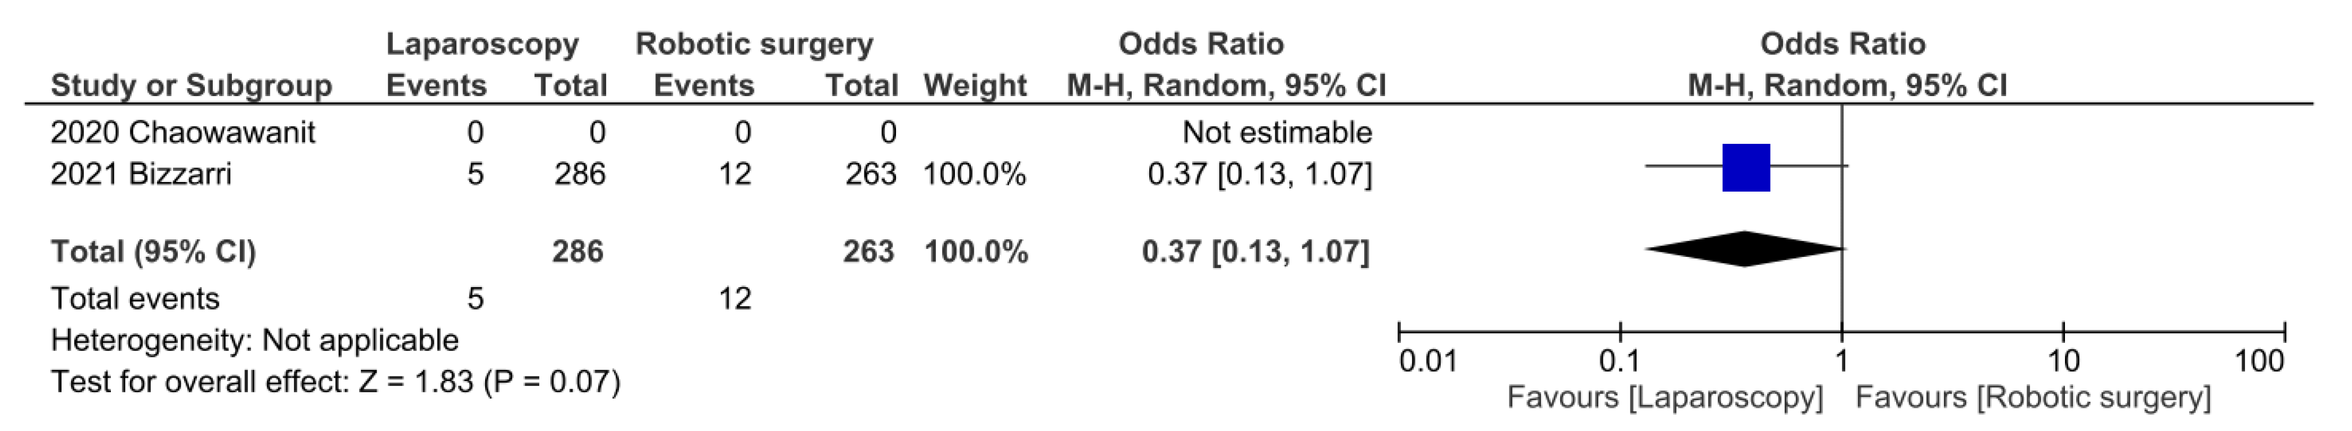Click the 10 axis tick label
The height and width of the screenshot is (431, 2352).
[x=2063, y=362]
